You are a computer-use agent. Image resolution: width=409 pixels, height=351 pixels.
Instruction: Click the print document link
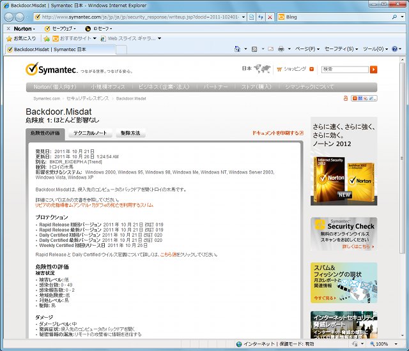[x=278, y=133]
